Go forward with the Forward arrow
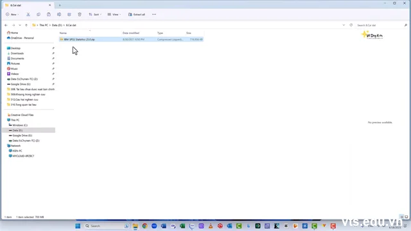411x231 pixels. (x=13, y=25)
